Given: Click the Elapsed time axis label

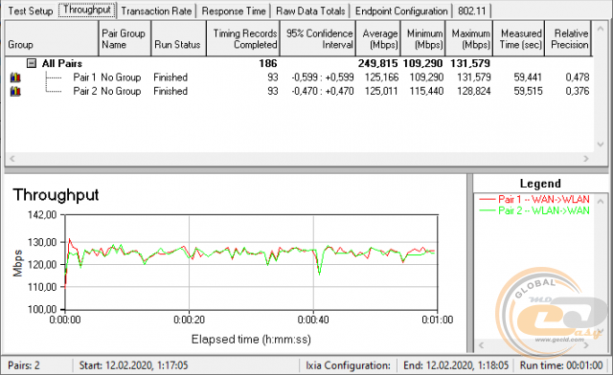Looking at the screenshot, I should coord(251,339).
